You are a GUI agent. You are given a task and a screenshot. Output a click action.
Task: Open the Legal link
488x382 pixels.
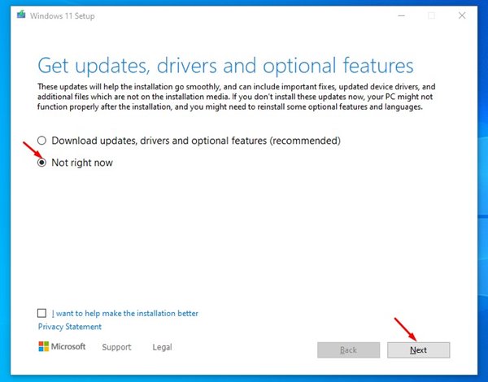pos(162,347)
